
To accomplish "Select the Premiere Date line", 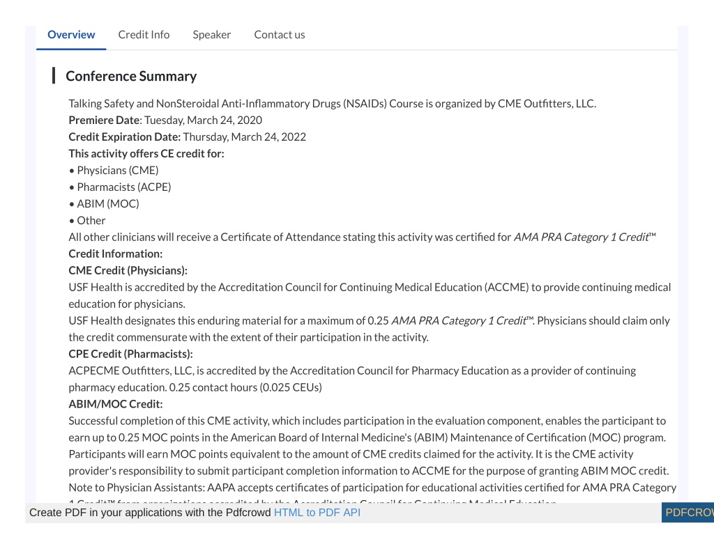I will tap(165, 120).
